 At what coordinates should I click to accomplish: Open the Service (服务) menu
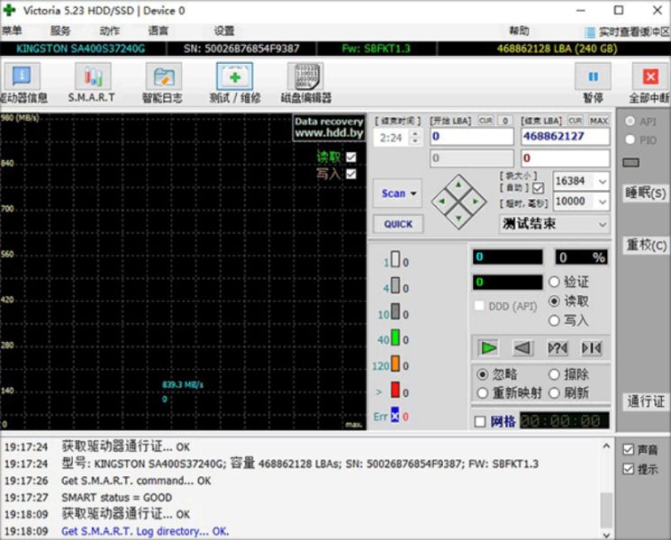click(x=60, y=31)
